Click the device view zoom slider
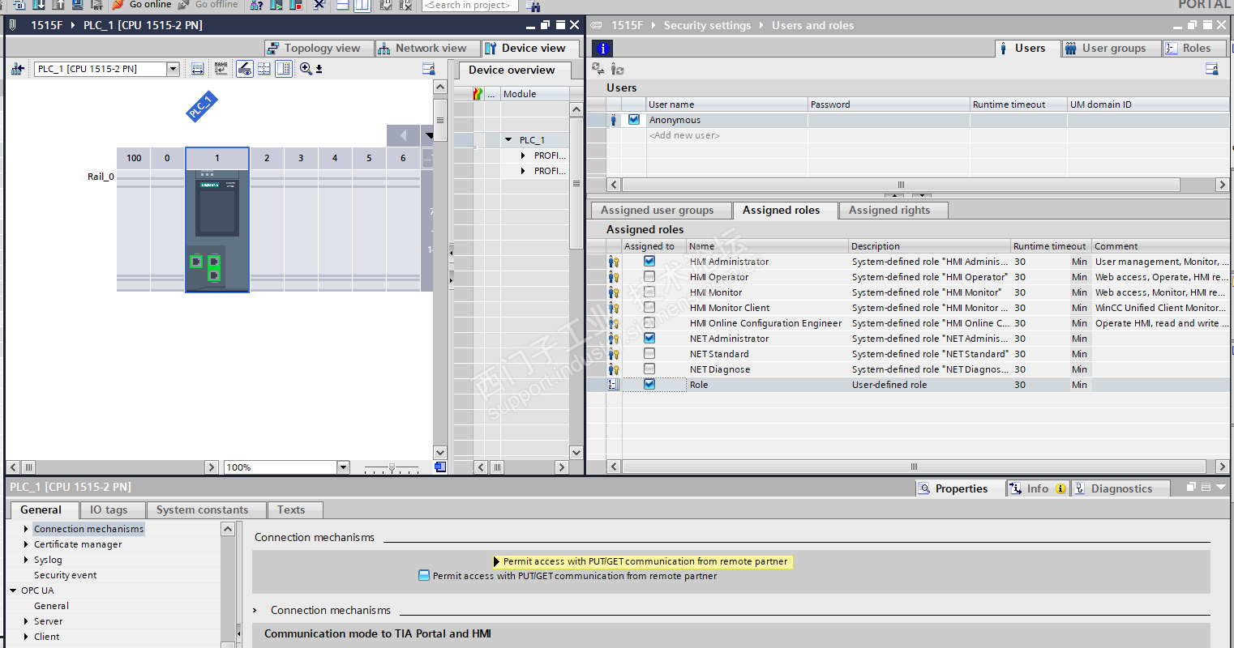The image size is (1234, 648). tap(392, 467)
